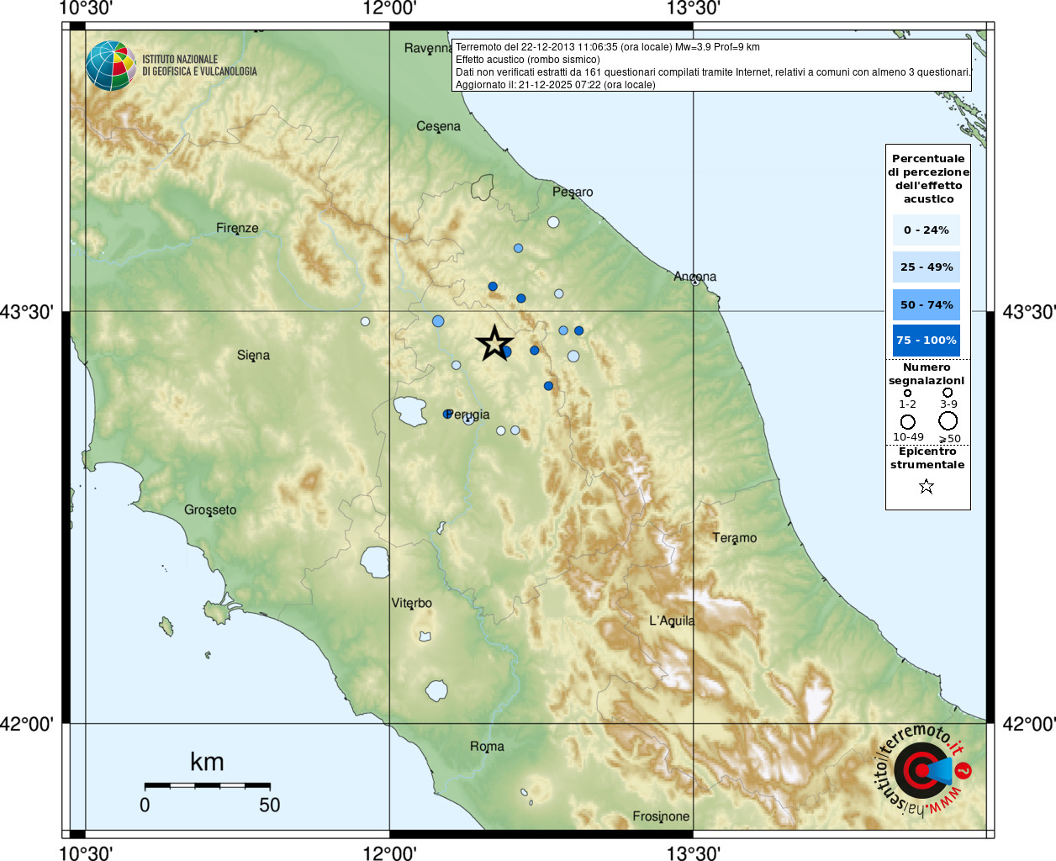
Task: Click the L'Aquila city label
Action: (672, 621)
